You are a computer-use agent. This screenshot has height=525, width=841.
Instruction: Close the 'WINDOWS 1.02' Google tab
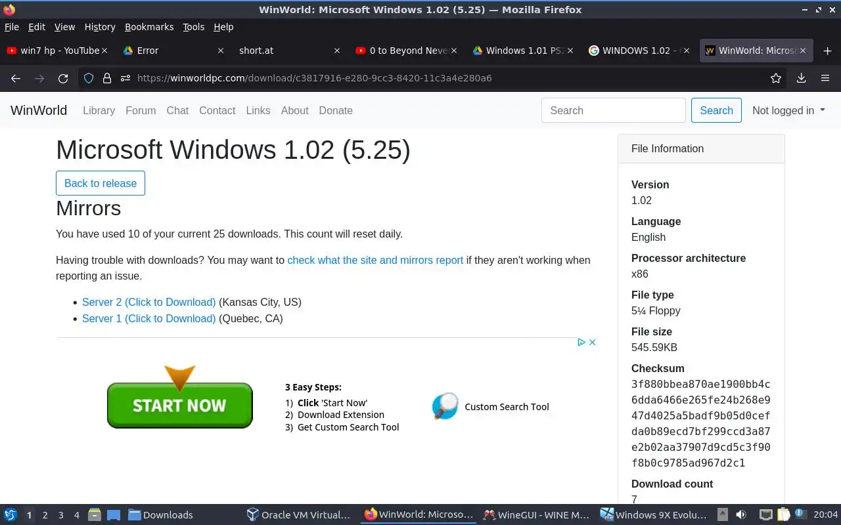[687, 51]
